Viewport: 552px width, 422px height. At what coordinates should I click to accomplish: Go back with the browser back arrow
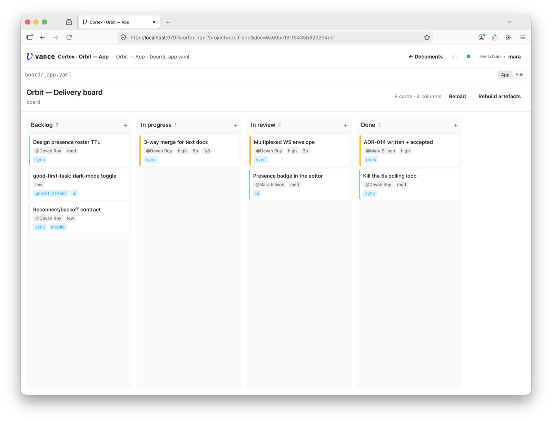[42, 37]
